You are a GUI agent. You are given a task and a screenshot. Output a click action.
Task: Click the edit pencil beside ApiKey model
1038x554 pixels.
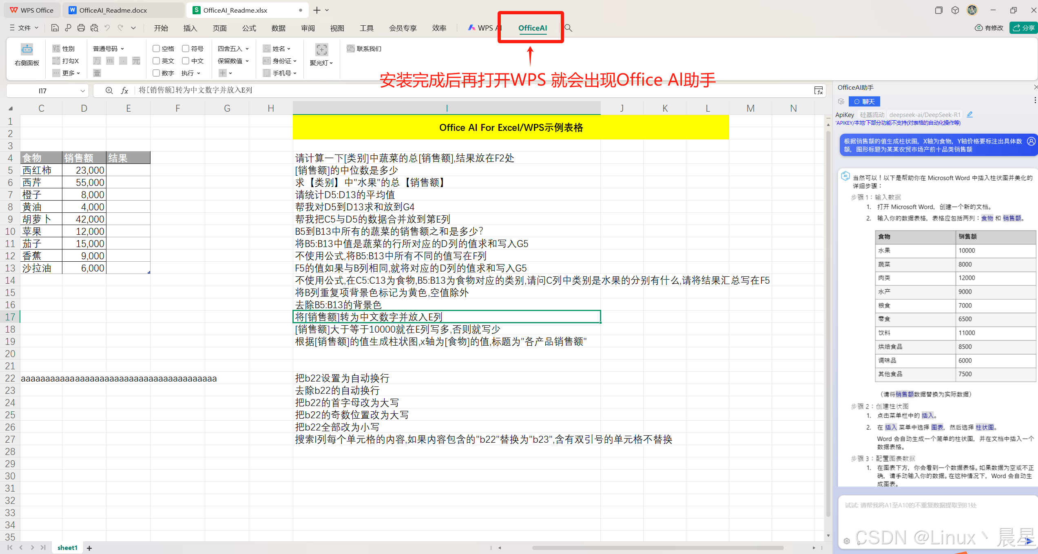click(x=969, y=115)
